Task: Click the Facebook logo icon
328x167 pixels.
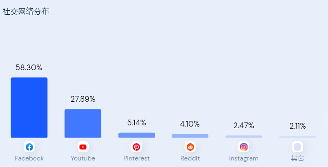Action: (29, 147)
